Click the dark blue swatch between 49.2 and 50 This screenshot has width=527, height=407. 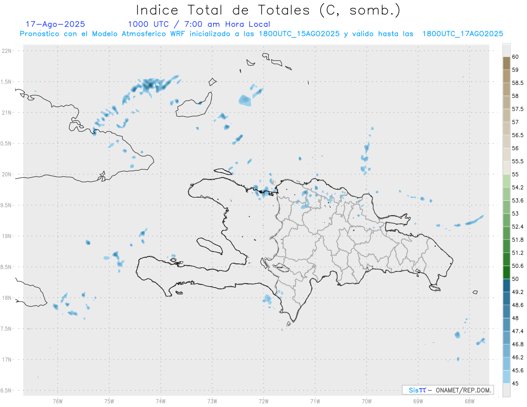[x=506, y=285]
